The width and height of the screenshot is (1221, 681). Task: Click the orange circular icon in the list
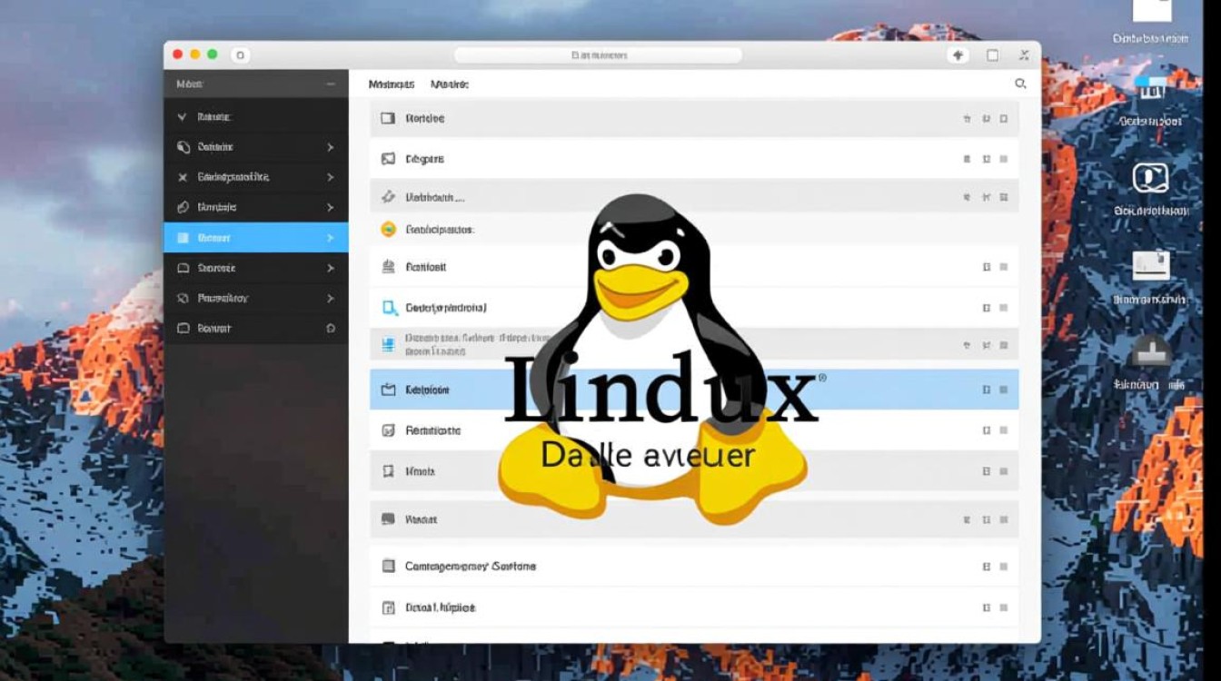click(x=388, y=230)
